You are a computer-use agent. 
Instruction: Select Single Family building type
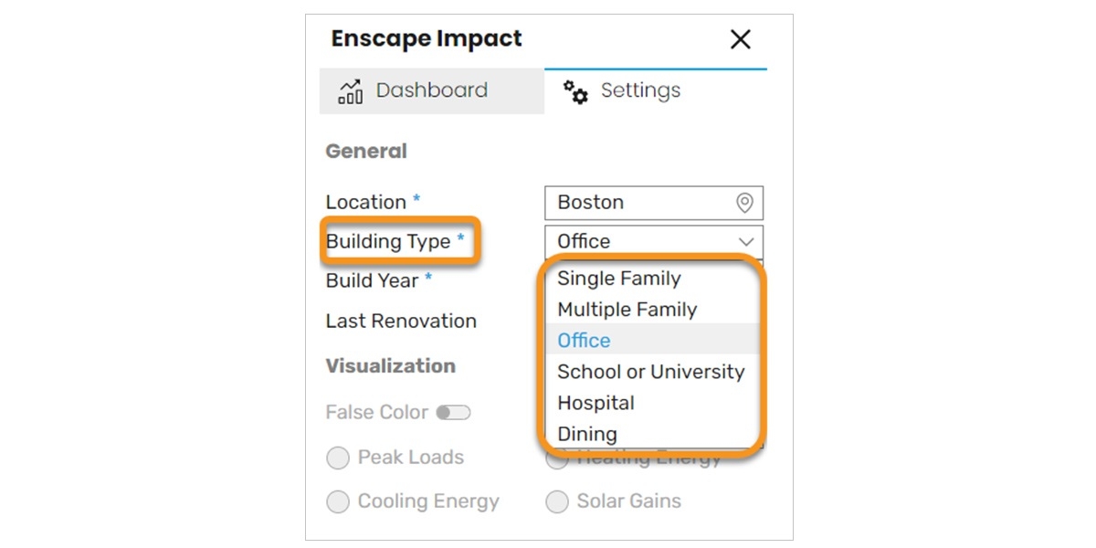tap(618, 279)
